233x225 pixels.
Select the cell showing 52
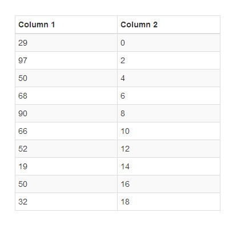point(66,149)
